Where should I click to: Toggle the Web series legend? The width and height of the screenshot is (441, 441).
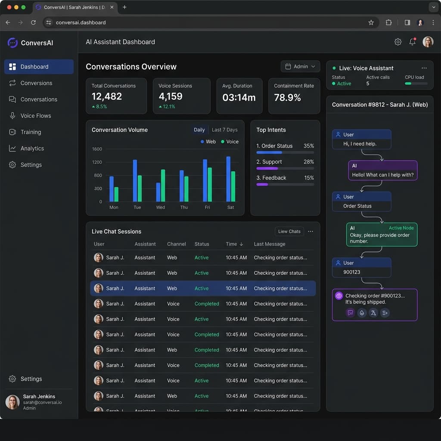pos(208,142)
